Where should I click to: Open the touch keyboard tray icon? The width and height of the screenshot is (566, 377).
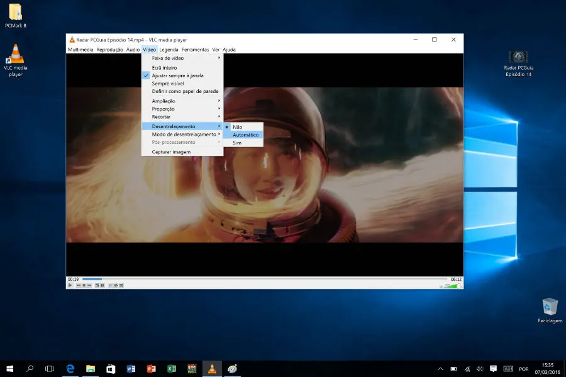pos(508,369)
